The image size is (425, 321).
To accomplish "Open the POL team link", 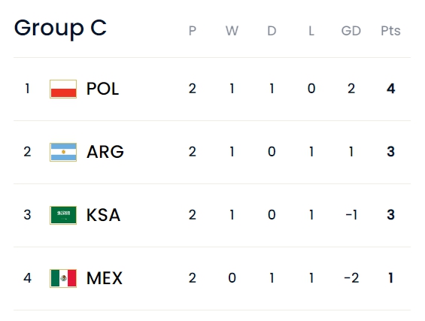I will [102, 89].
